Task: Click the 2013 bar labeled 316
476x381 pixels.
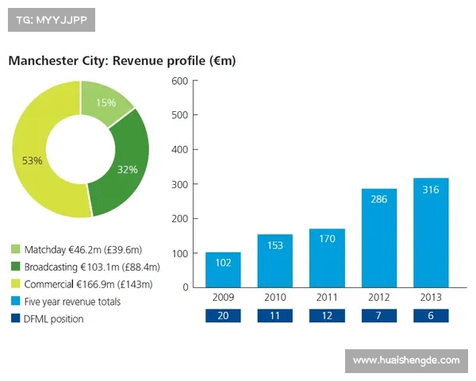Action: [x=431, y=233]
